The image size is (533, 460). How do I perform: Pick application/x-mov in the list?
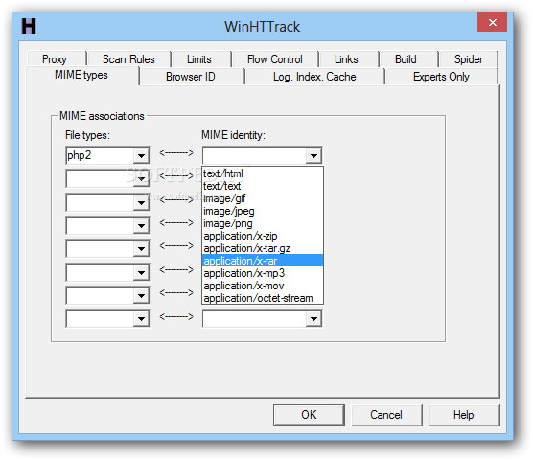click(x=263, y=286)
